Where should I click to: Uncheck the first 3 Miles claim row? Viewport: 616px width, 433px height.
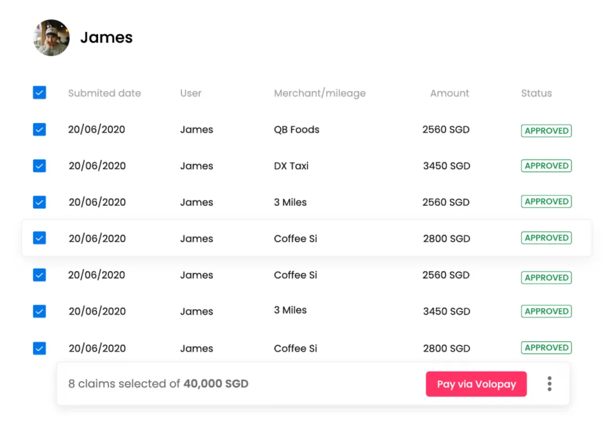40,202
